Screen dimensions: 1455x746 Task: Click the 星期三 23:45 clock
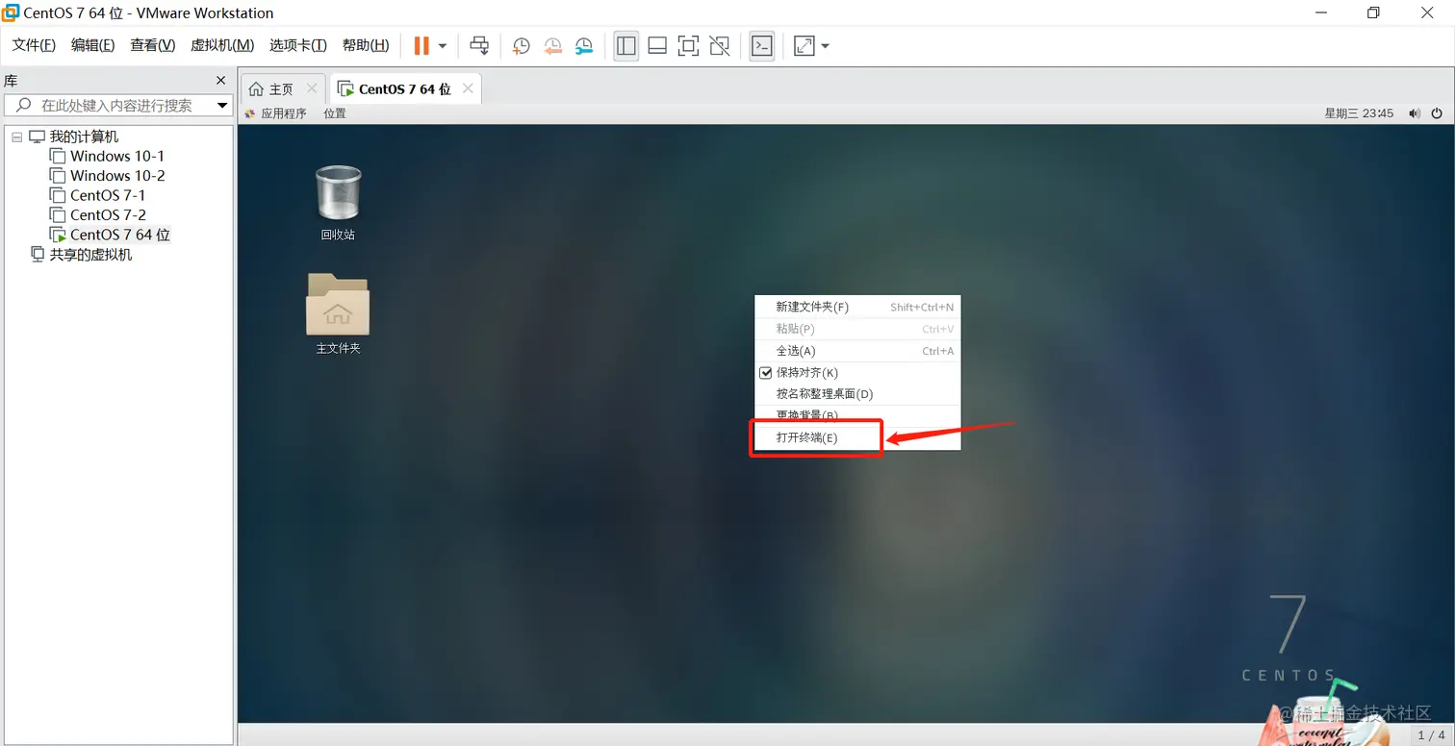pyautogui.click(x=1359, y=113)
